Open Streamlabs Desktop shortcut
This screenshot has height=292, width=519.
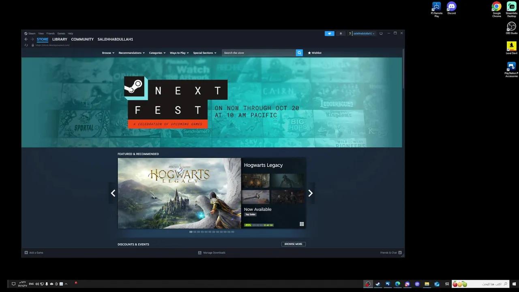pyautogui.click(x=512, y=9)
